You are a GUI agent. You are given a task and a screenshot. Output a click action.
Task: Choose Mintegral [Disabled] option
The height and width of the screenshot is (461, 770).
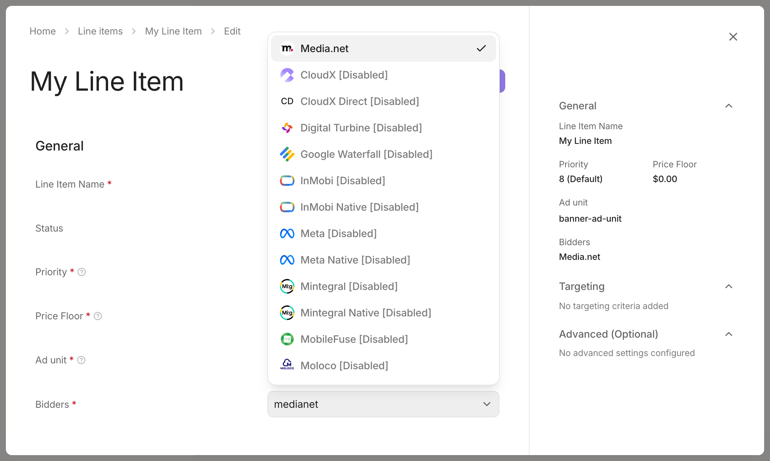click(384, 286)
